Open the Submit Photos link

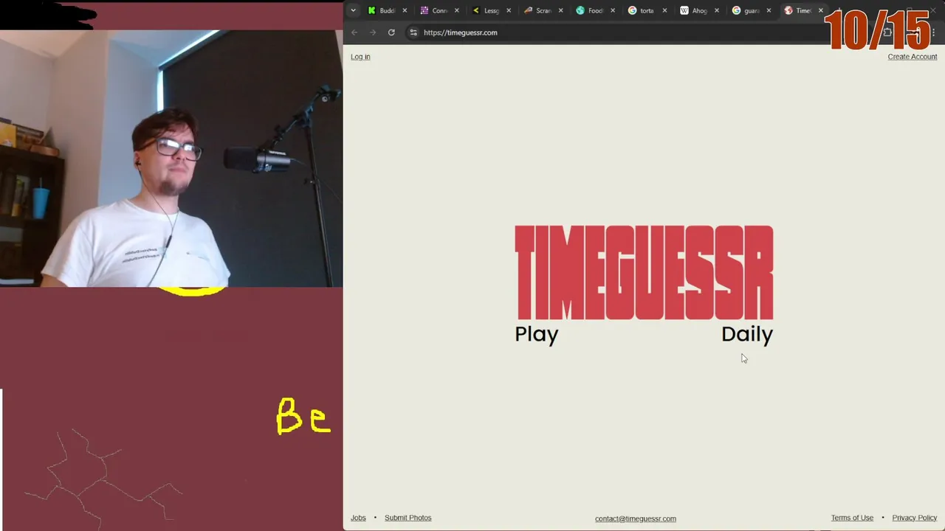tap(408, 518)
